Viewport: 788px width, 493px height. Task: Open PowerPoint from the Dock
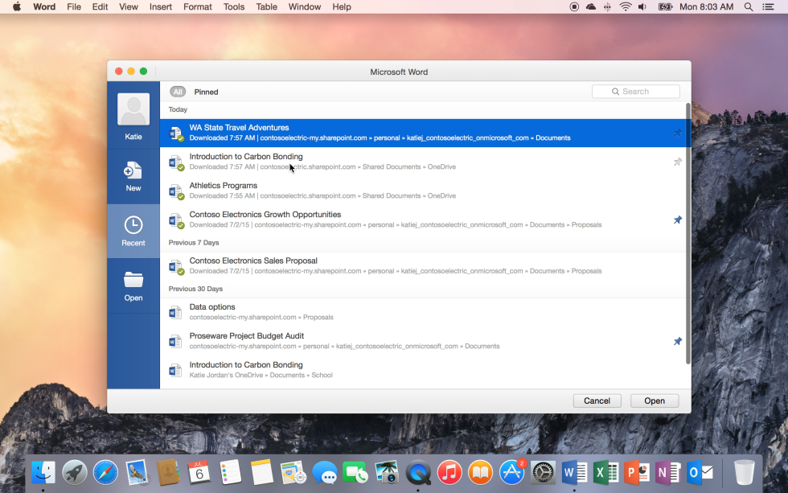[637, 472]
